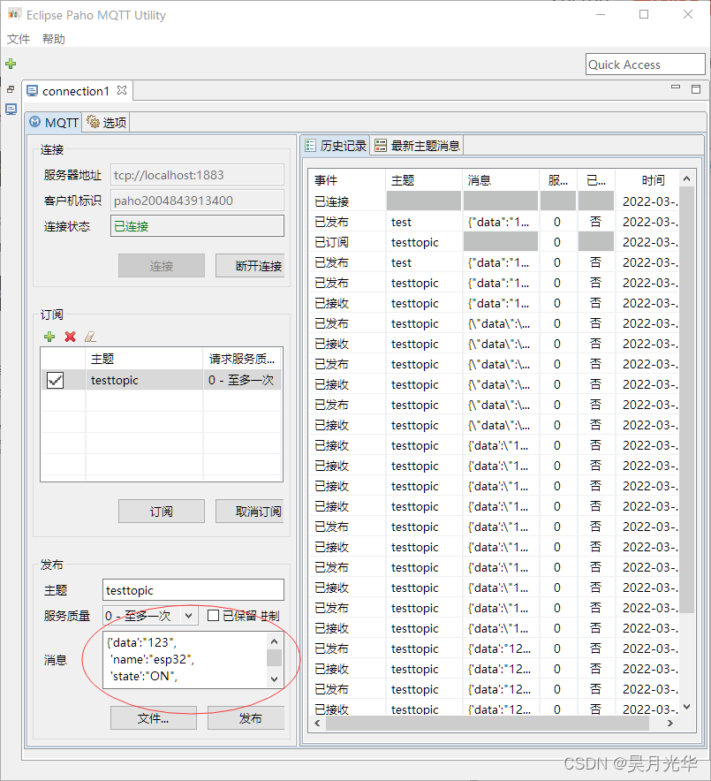Click the Quick Access search field

coord(646,64)
